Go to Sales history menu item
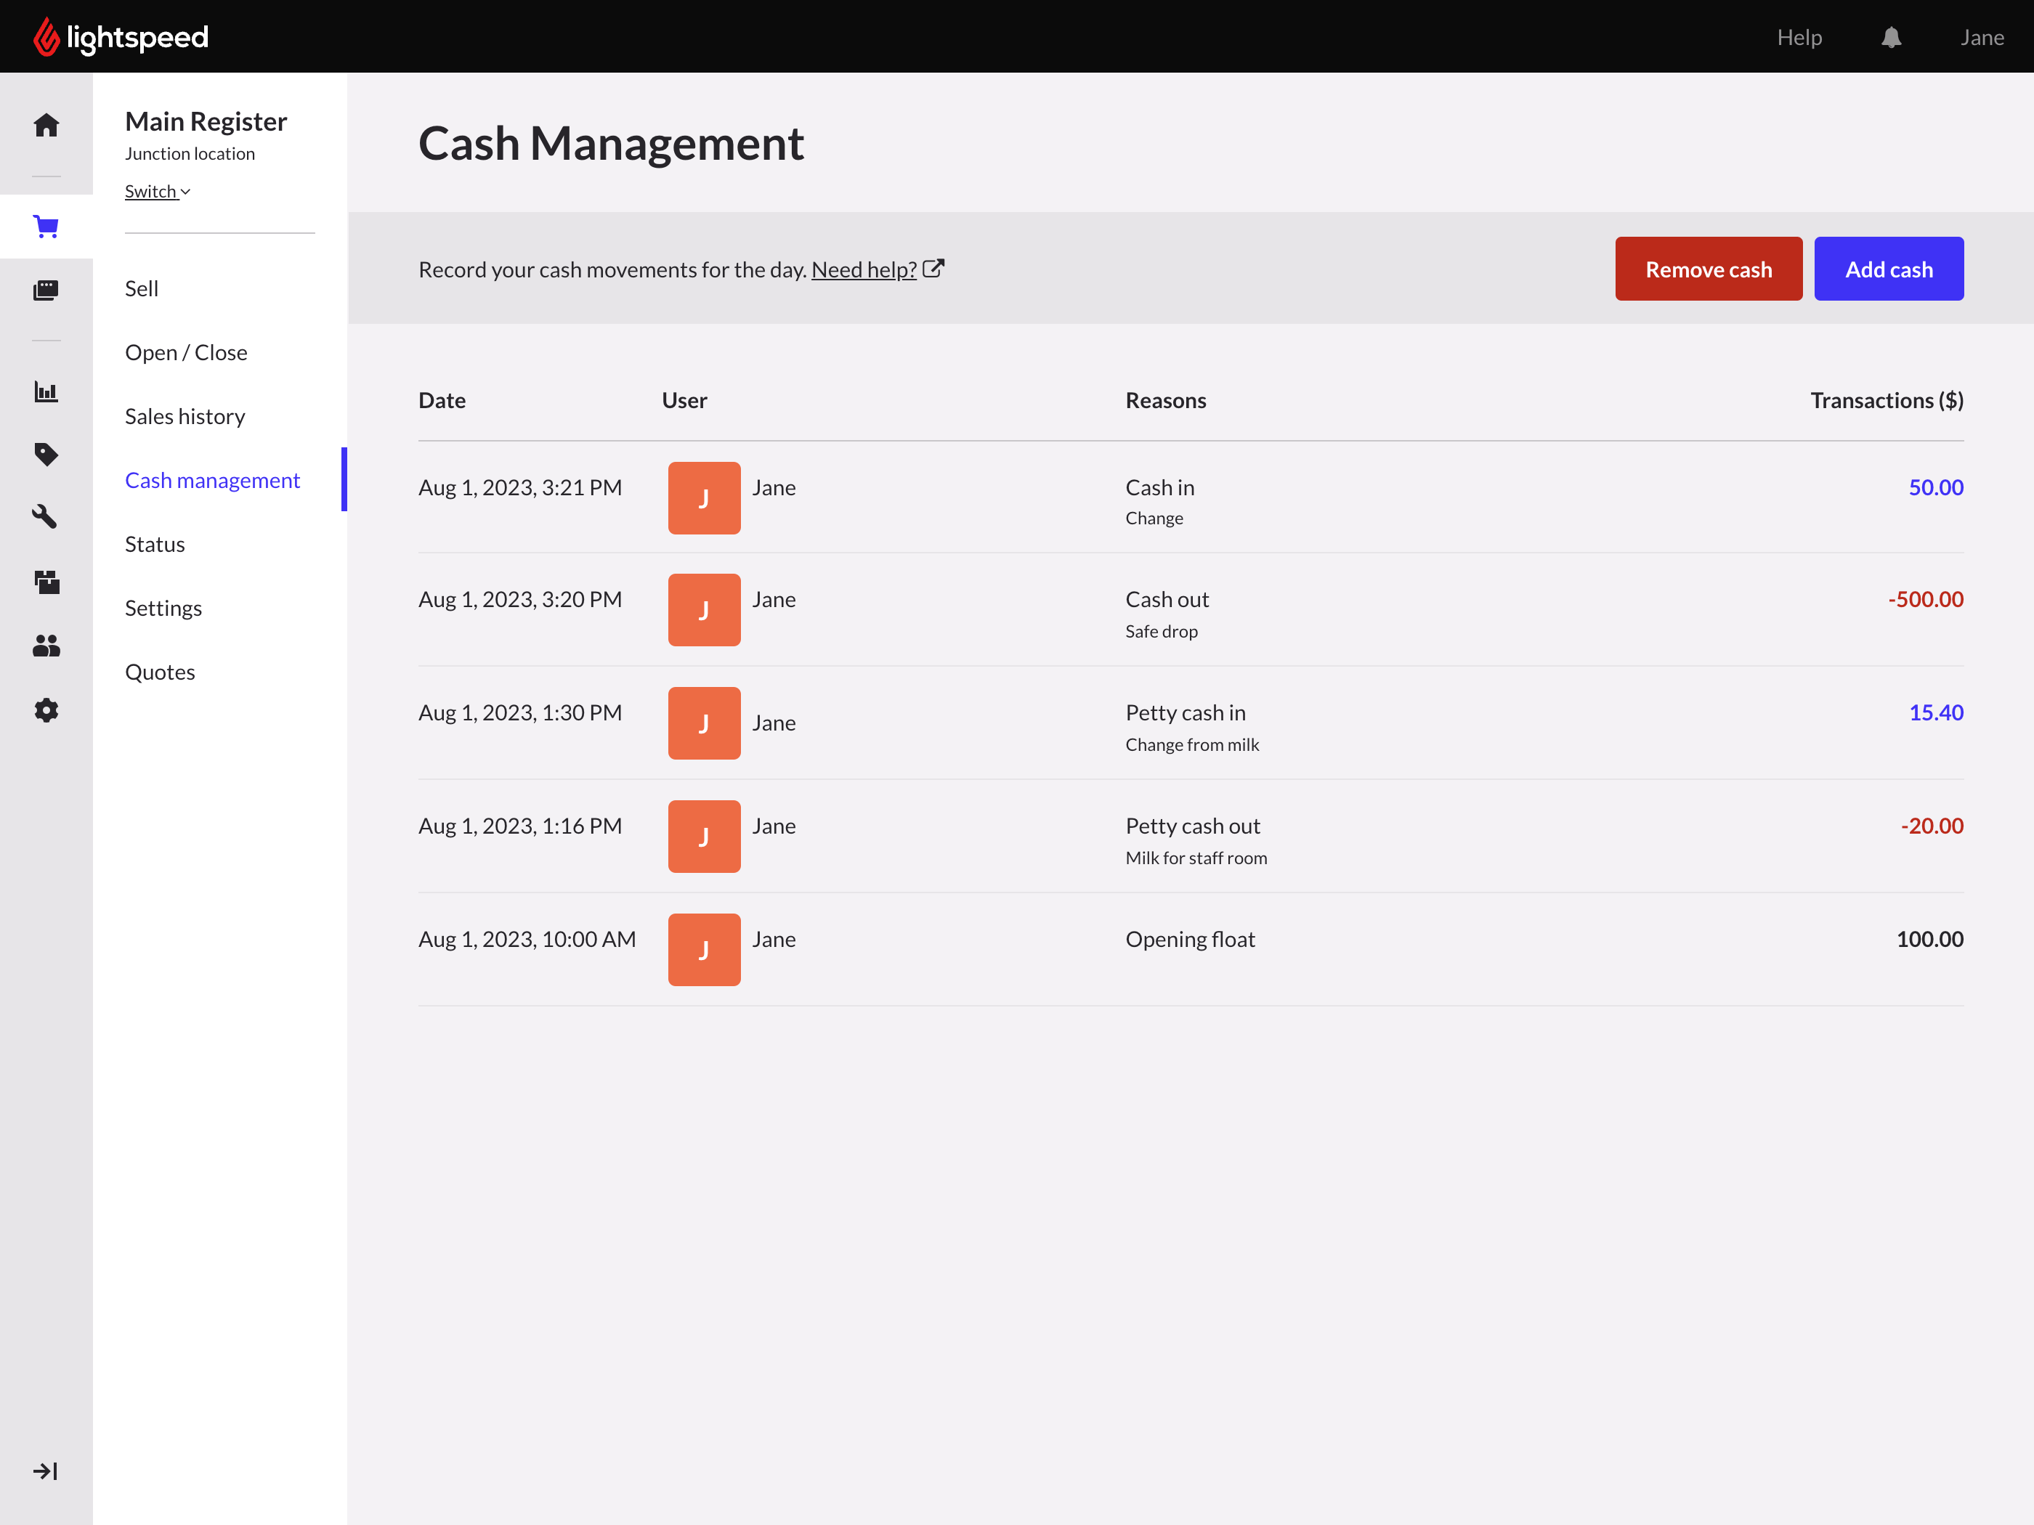The width and height of the screenshot is (2034, 1525). (185, 416)
